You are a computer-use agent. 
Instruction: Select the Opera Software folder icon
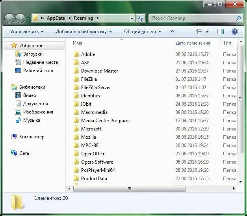point(76,162)
